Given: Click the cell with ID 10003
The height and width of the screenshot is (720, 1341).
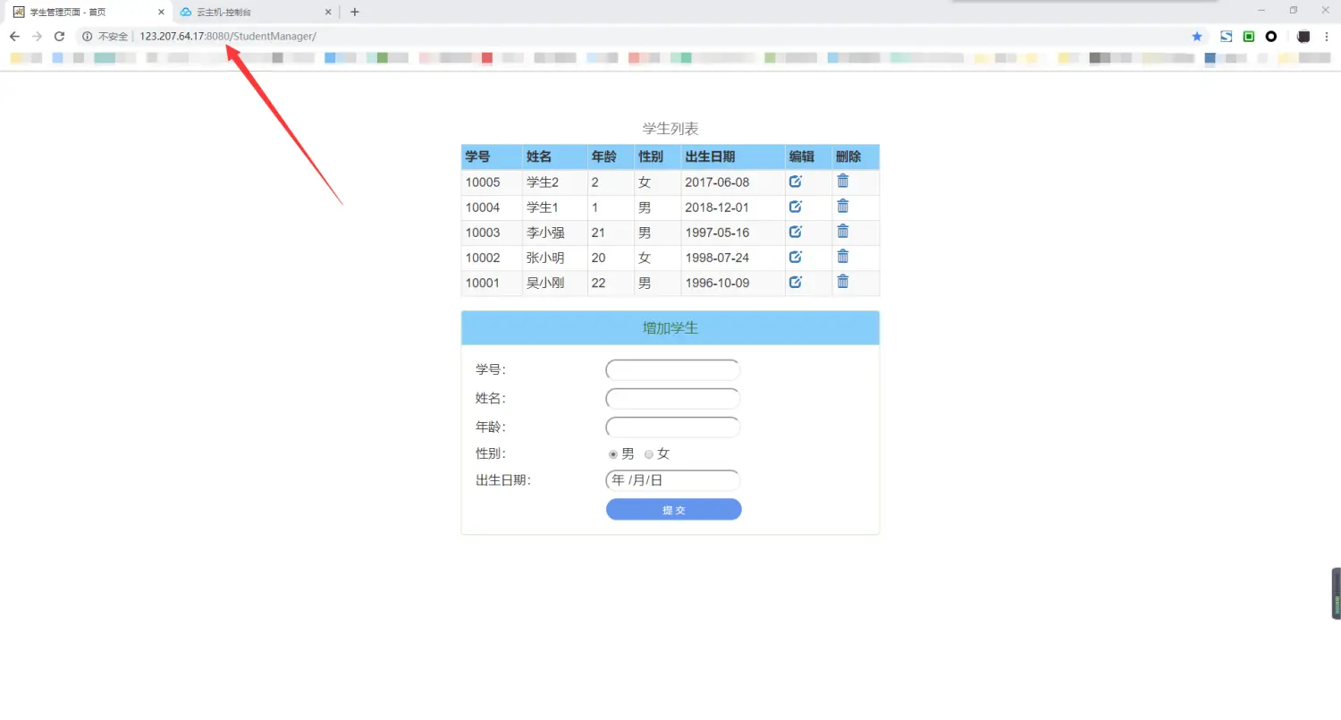Looking at the screenshot, I should point(492,233).
